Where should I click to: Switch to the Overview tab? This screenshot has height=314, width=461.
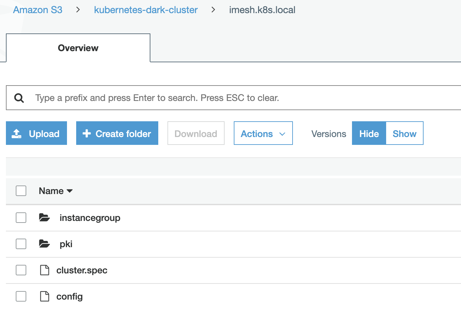pos(78,48)
